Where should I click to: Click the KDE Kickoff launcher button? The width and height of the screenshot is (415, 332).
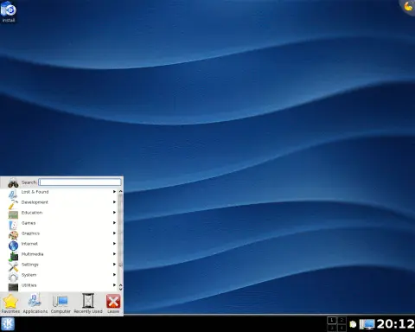tap(8, 324)
